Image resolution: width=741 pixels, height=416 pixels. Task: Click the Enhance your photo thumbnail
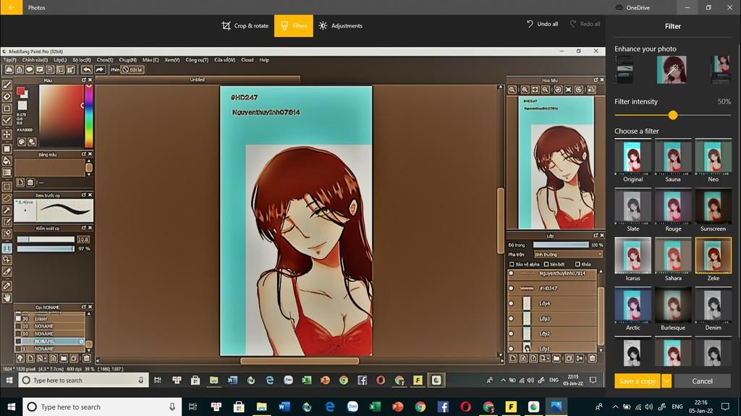[x=672, y=69]
